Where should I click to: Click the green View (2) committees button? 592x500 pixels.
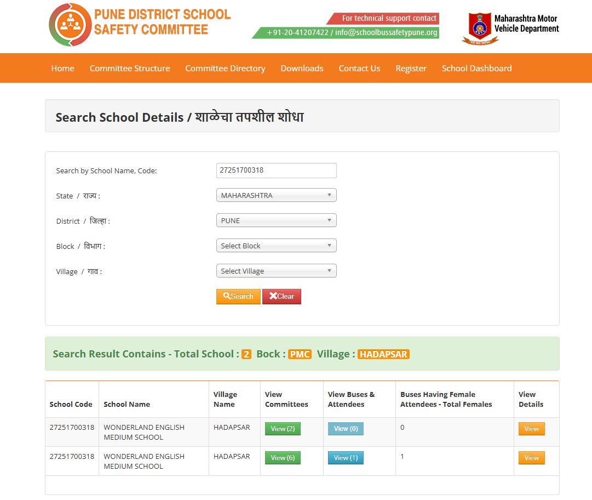coord(283,429)
